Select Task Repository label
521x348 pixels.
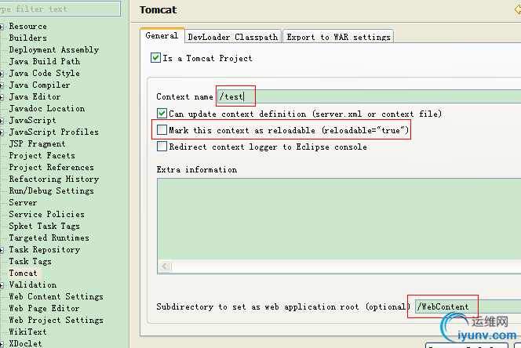45,249
